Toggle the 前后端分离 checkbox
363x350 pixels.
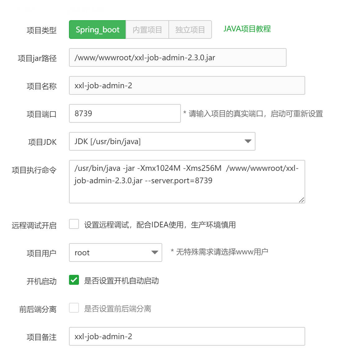click(x=74, y=307)
